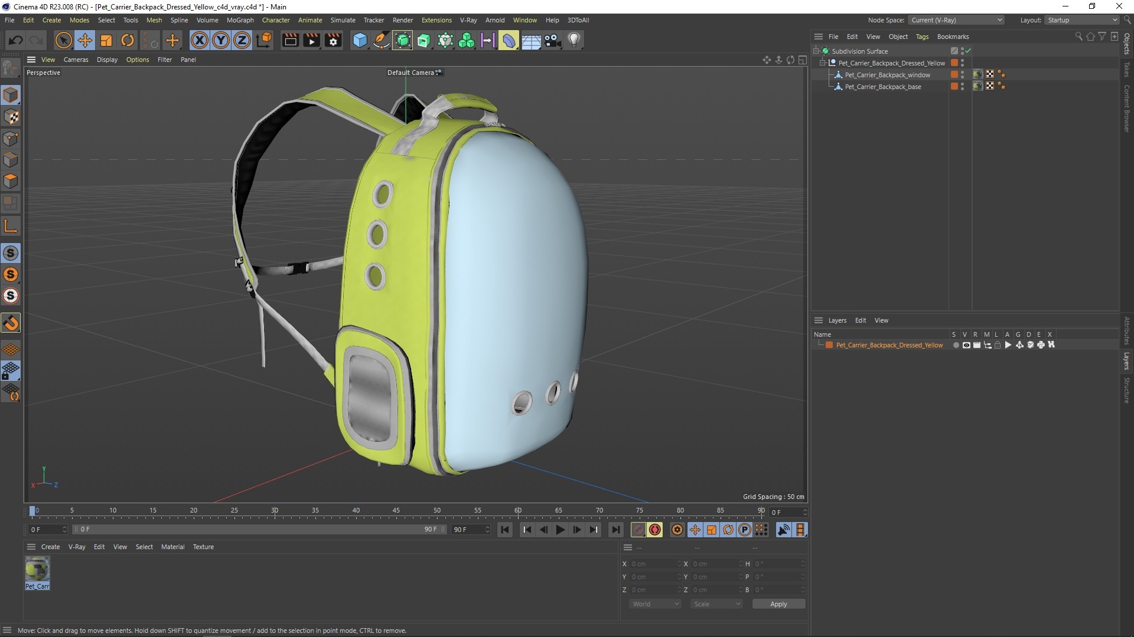Switch to Texture mode checkerboard icon

[11, 117]
